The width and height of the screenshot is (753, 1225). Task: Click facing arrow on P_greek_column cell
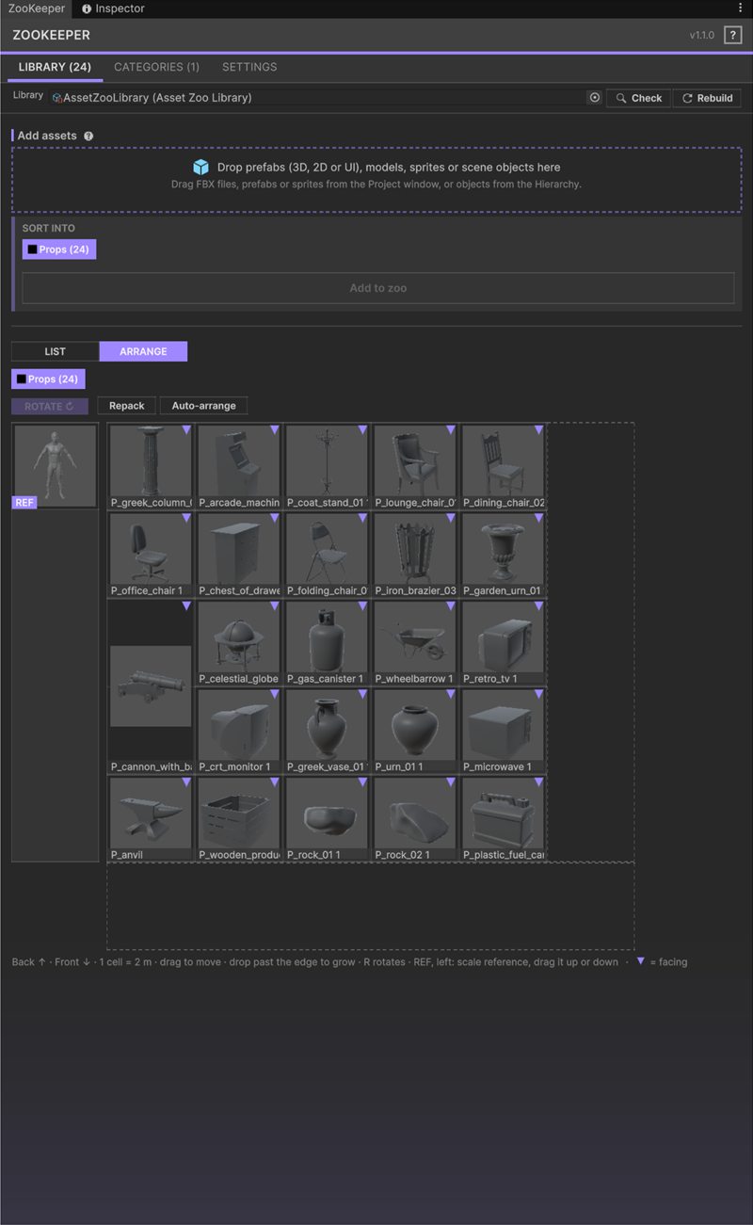(x=186, y=429)
